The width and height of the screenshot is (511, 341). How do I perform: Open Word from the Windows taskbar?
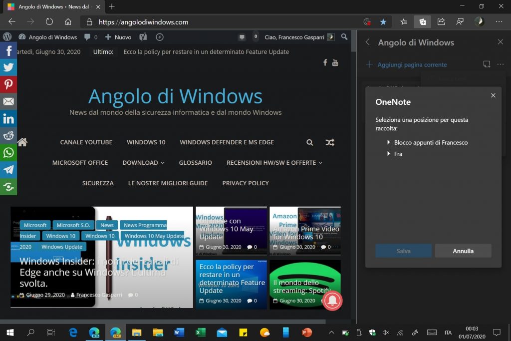click(x=179, y=332)
